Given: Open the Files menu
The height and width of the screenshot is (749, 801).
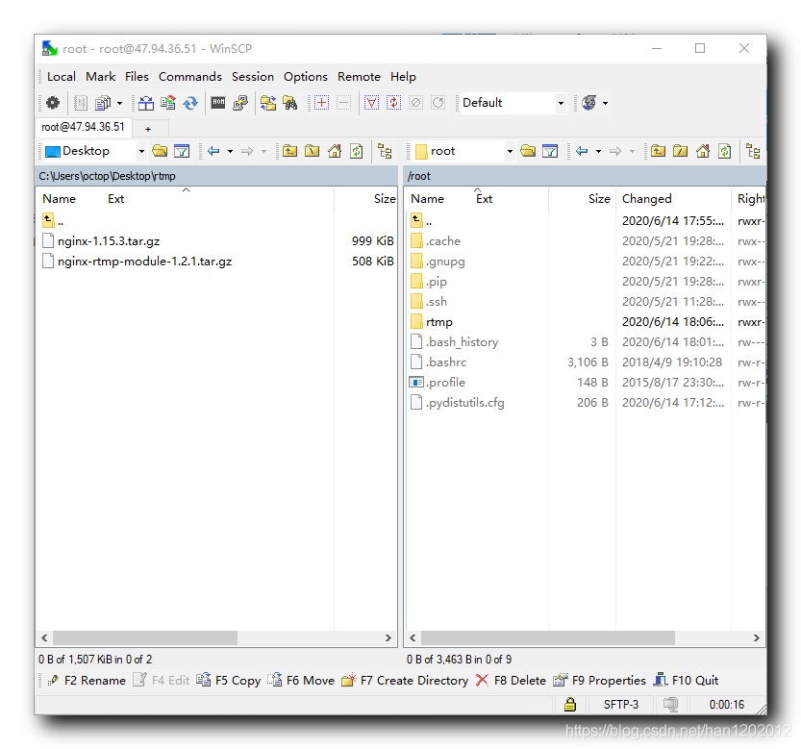Looking at the screenshot, I should click(x=137, y=77).
